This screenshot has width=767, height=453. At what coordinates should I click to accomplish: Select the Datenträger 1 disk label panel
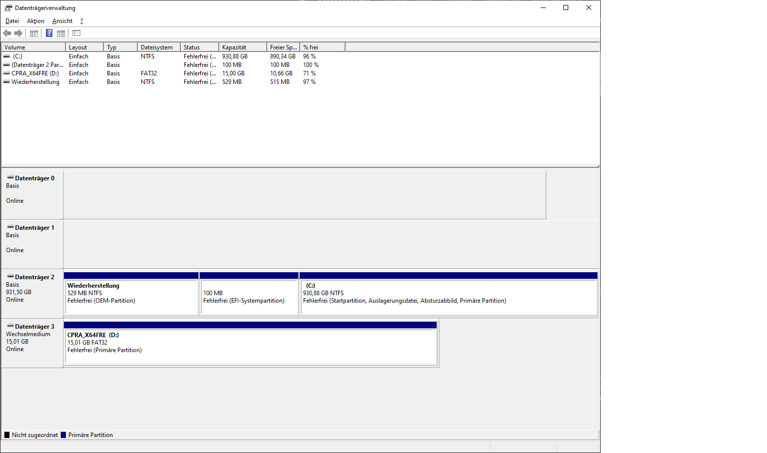tap(32, 244)
